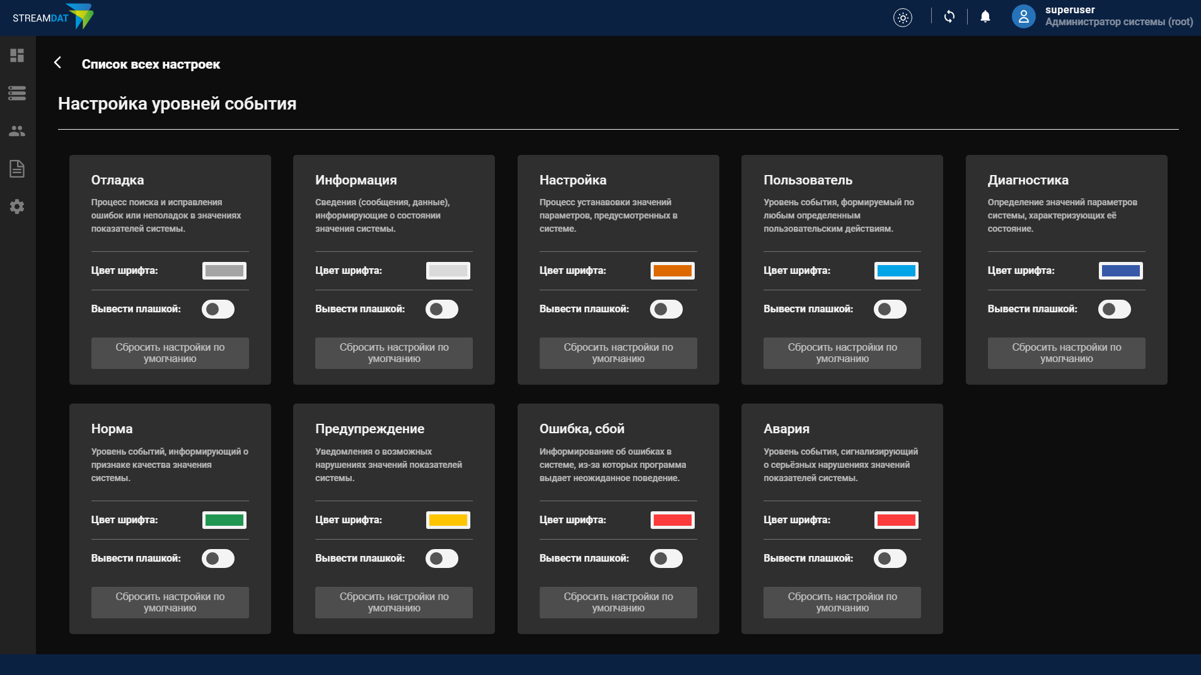Viewport: 1201px width, 675px height.
Task: Open the notifications bell
Action: (985, 17)
